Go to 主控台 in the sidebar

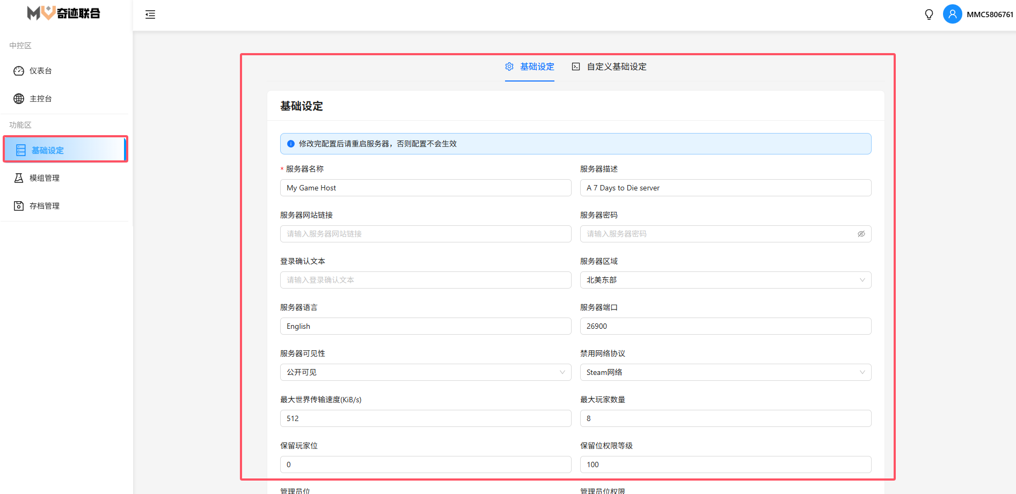41,99
